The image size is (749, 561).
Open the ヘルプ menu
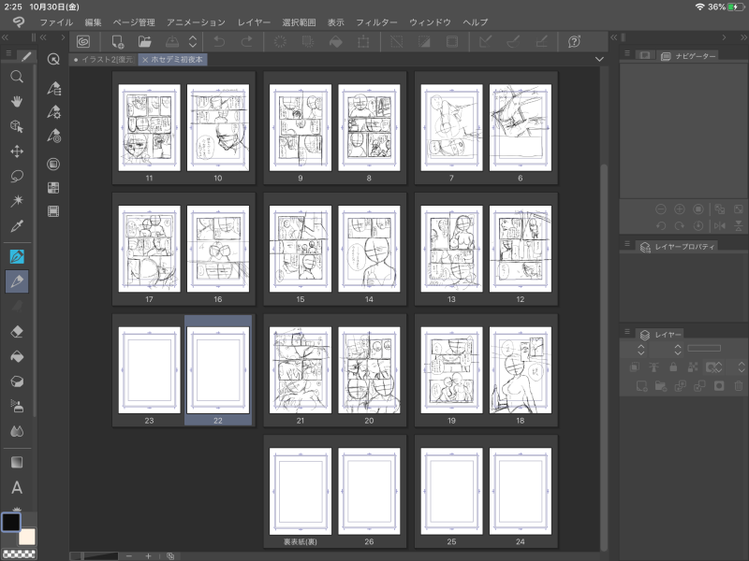click(476, 22)
